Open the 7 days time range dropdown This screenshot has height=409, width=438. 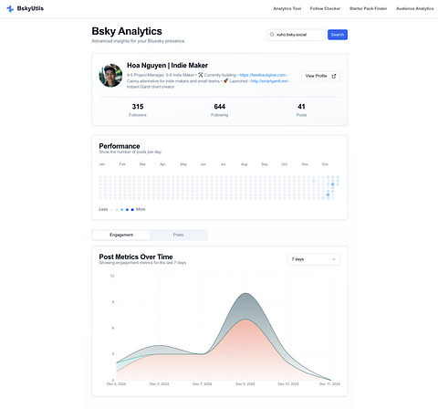[x=314, y=259]
